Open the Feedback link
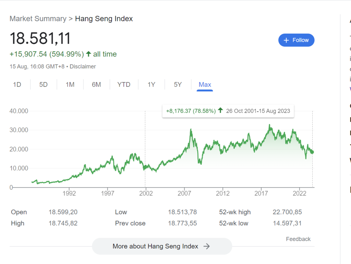Screen dimensions: 351x264 coord(298,239)
